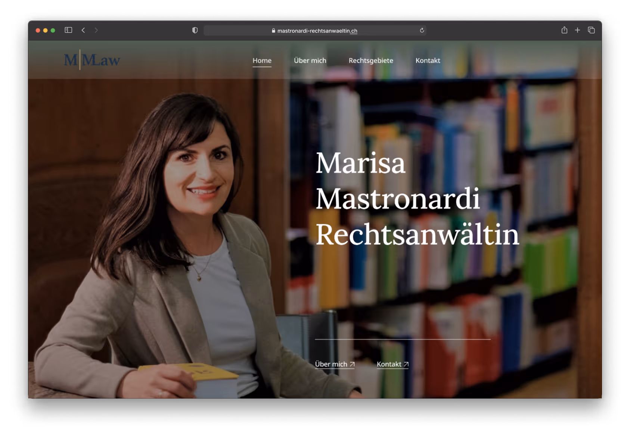The height and width of the screenshot is (434, 630).
Task: Open Rechtsgebiete in the navigation
Action: 371,60
